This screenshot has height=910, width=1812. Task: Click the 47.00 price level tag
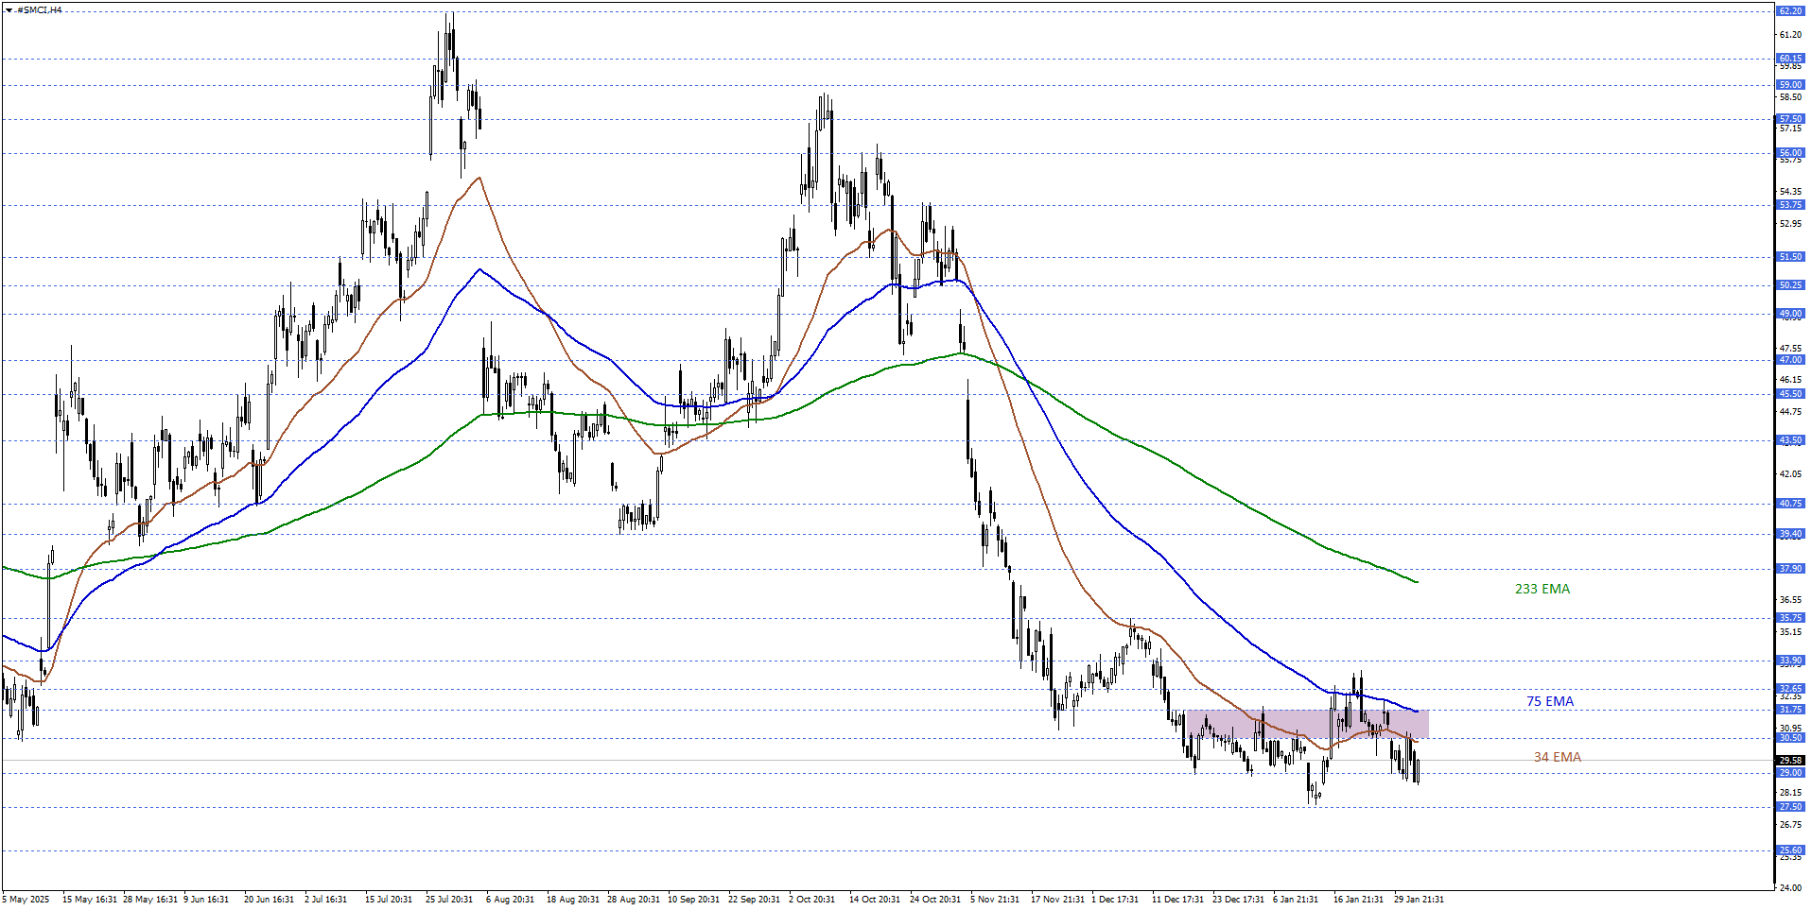[1790, 360]
